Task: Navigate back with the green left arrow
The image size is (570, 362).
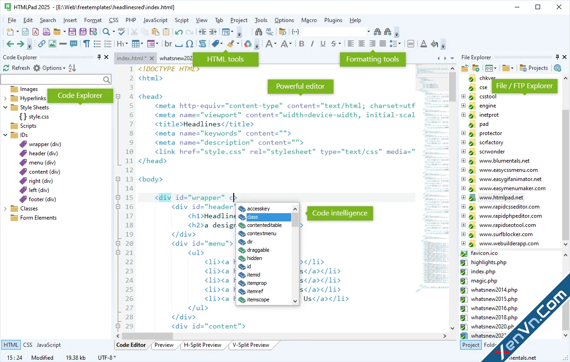Action: [10, 44]
